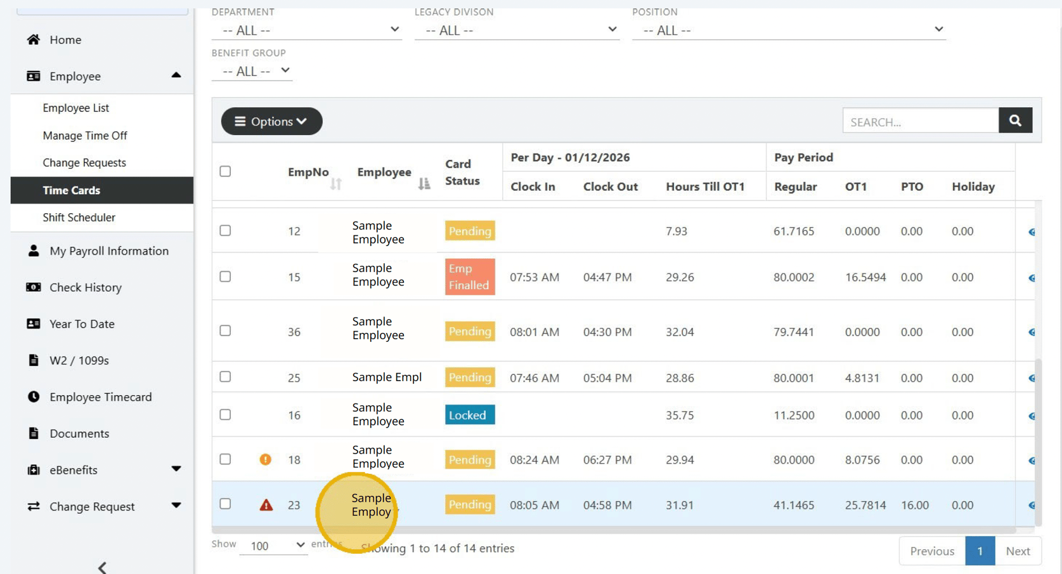1062x574 pixels.
Task: Sort by EmpNo column arrows icon
Action: pyautogui.click(x=336, y=184)
